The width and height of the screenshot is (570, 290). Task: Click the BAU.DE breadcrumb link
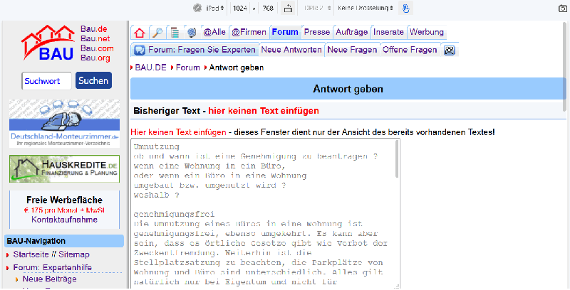point(150,68)
